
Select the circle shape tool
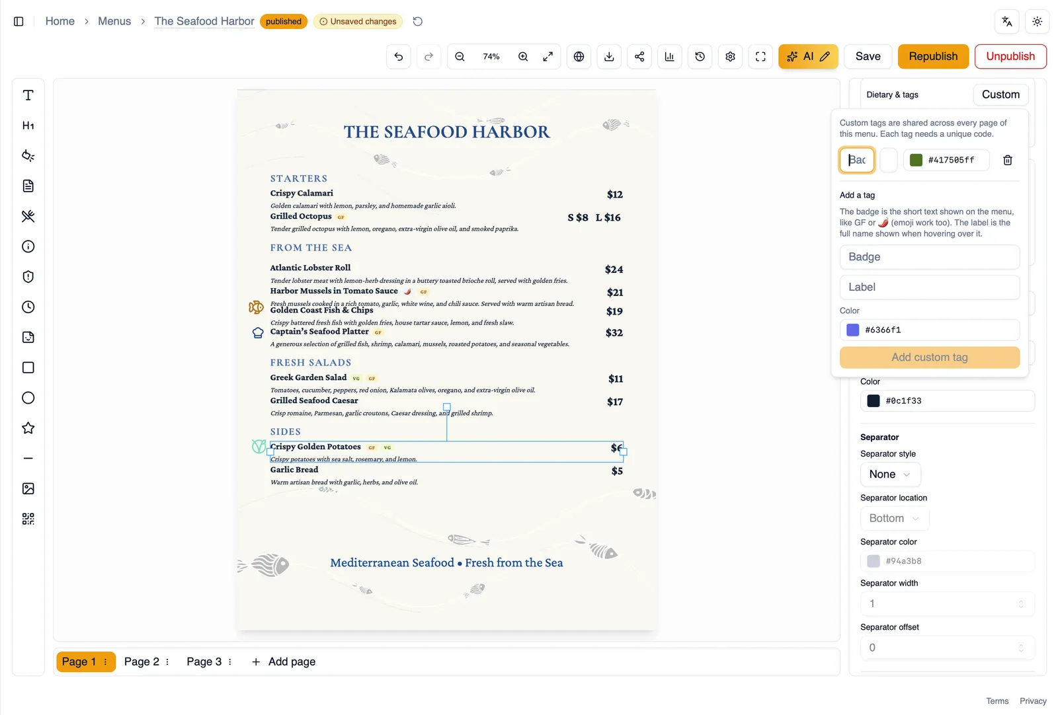[x=28, y=398]
